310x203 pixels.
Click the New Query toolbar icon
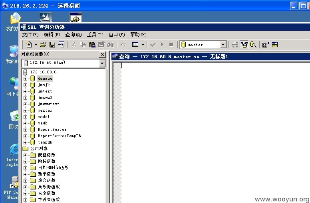[x=29, y=45]
